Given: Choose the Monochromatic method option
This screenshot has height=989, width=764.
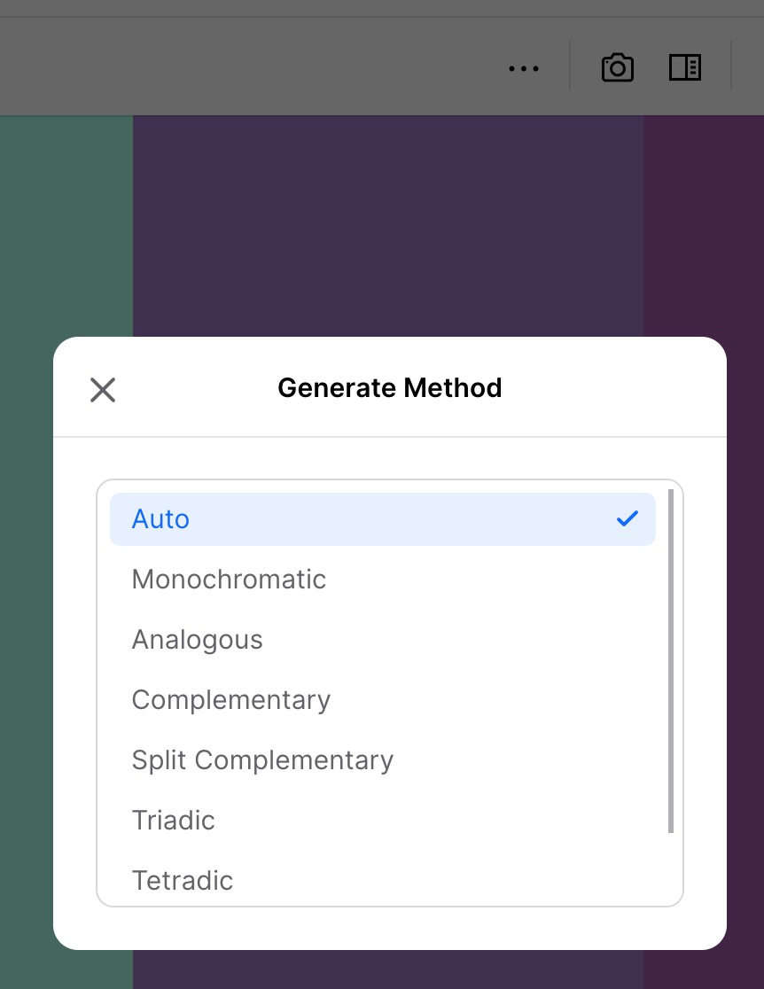Looking at the screenshot, I should click(x=229, y=580).
